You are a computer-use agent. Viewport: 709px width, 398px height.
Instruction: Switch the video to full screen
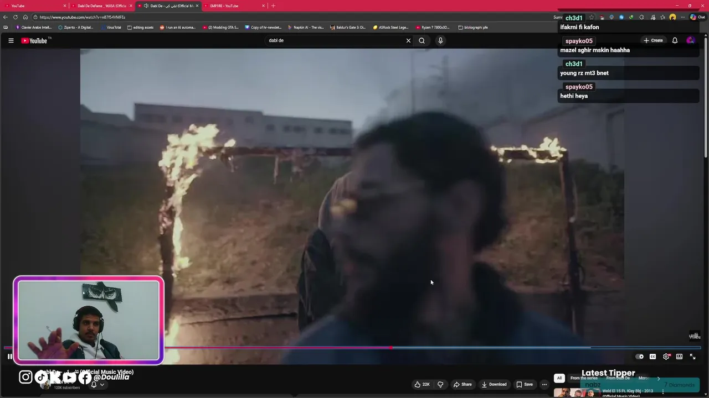(x=692, y=357)
